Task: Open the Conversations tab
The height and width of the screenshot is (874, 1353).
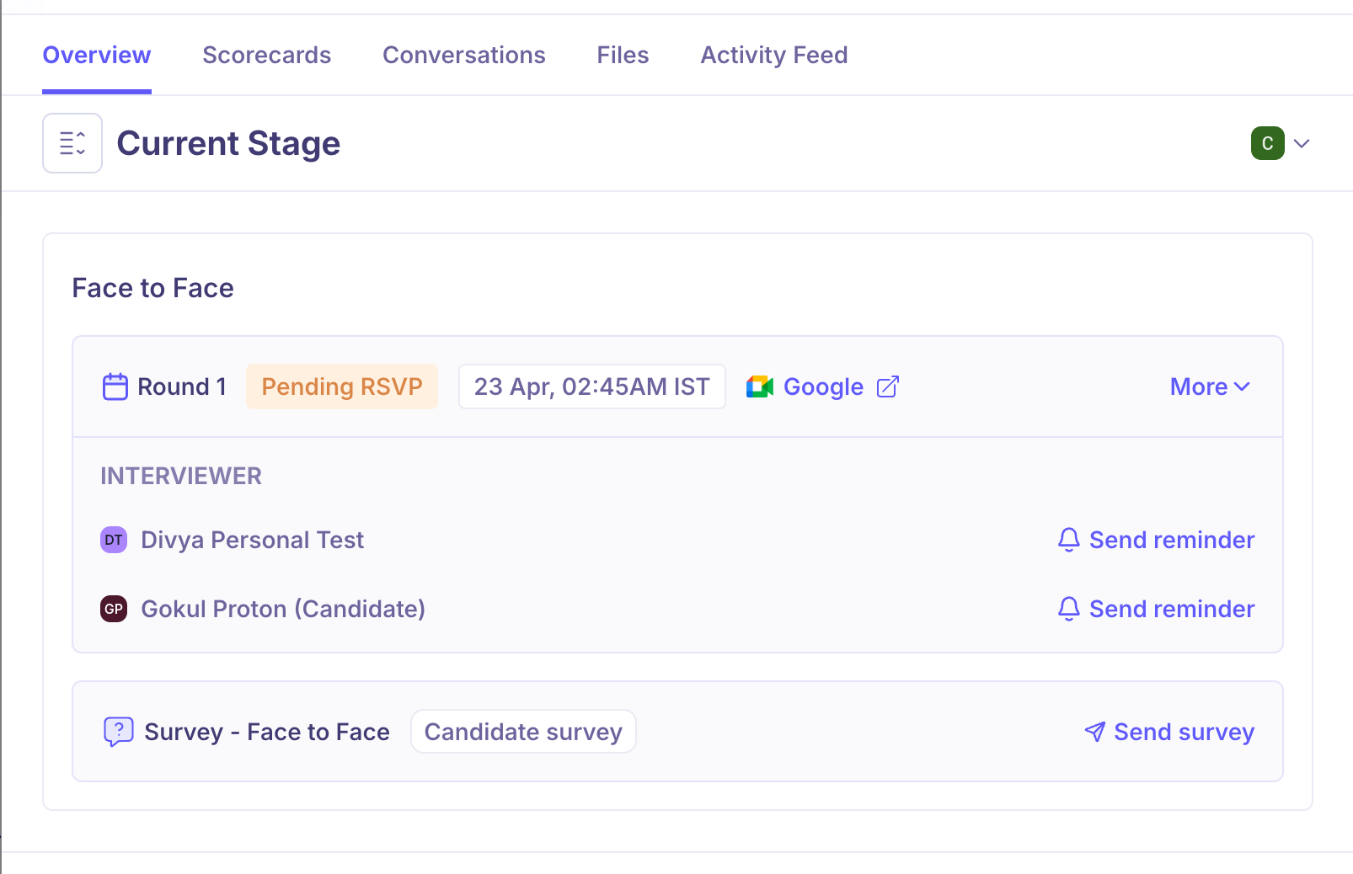Action: (x=463, y=55)
